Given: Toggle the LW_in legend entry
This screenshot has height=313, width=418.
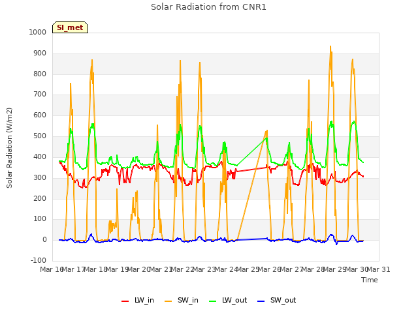Looking at the screenshot, I should [x=138, y=300].
